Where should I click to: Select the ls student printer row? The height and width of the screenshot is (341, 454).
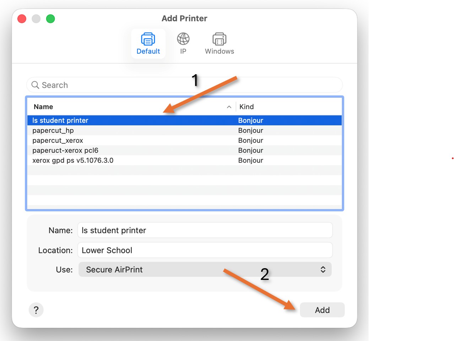click(x=184, y=120)
